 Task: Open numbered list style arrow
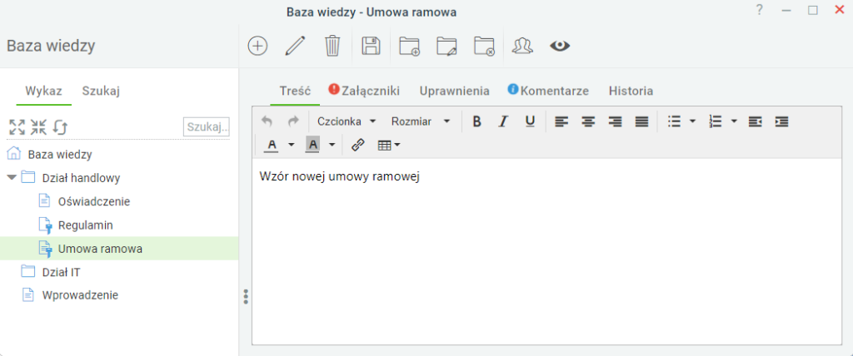point(733,121)
